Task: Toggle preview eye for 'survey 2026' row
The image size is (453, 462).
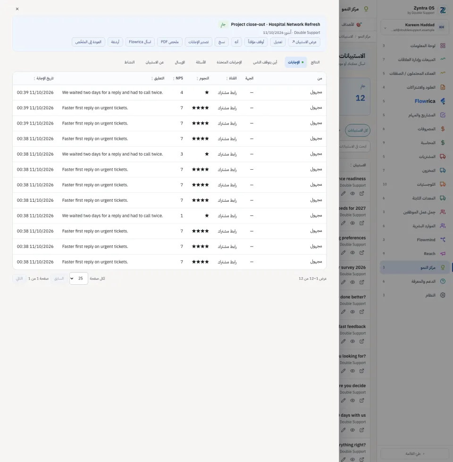Action: 352,282
